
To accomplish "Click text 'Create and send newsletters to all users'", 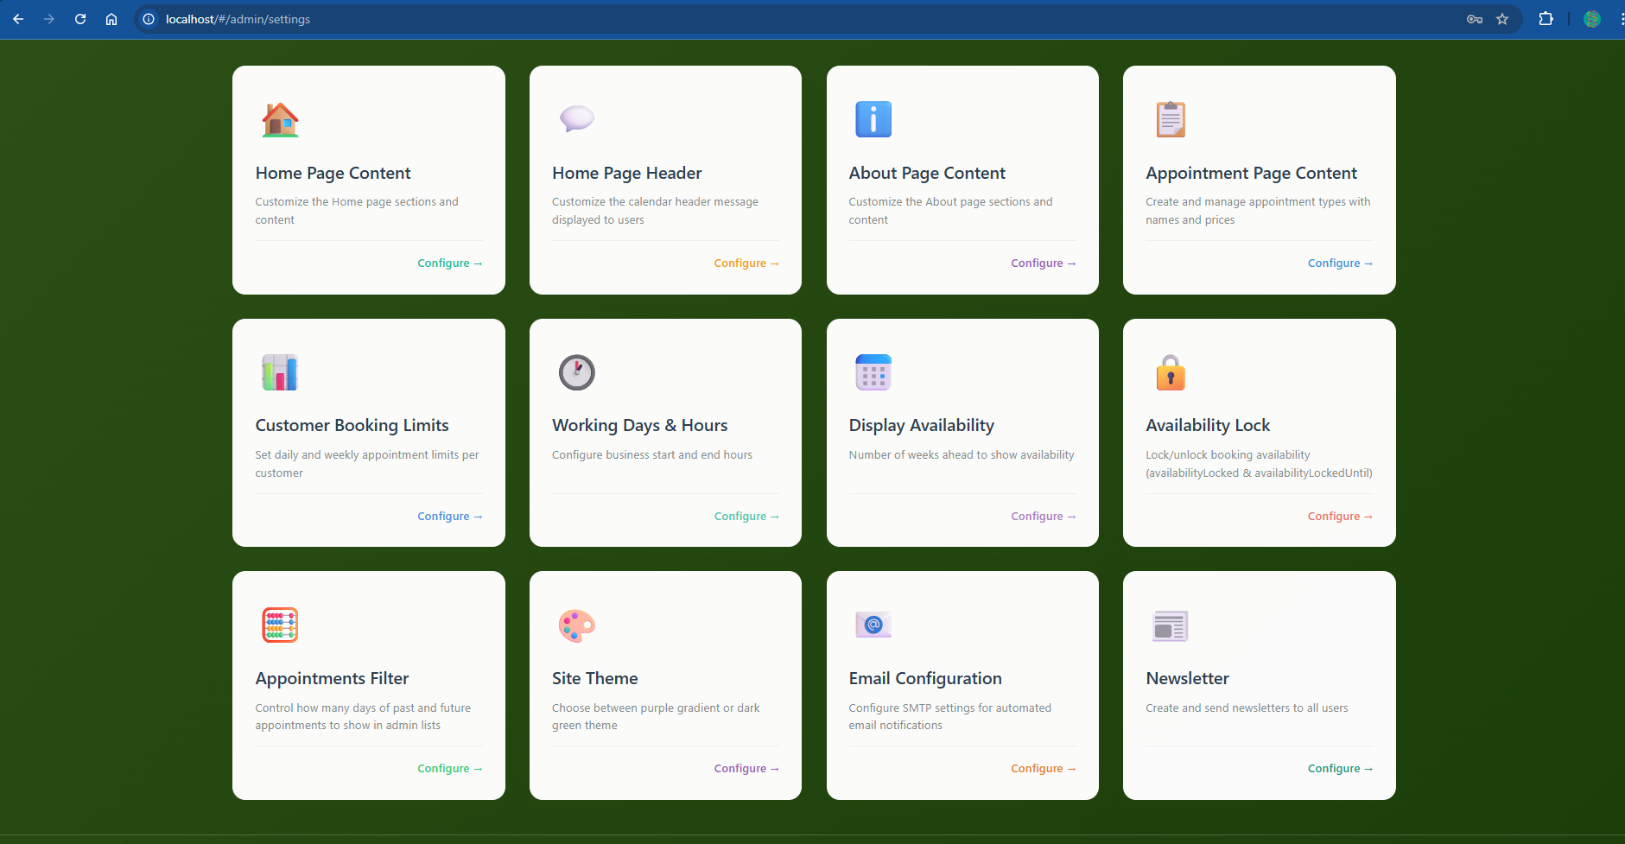I will coord(1247,708).
